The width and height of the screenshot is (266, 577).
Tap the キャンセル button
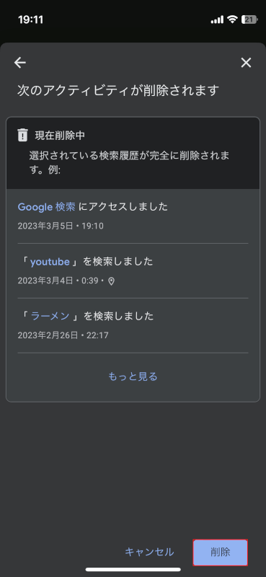pyautogui.click(x=149, y=552)
